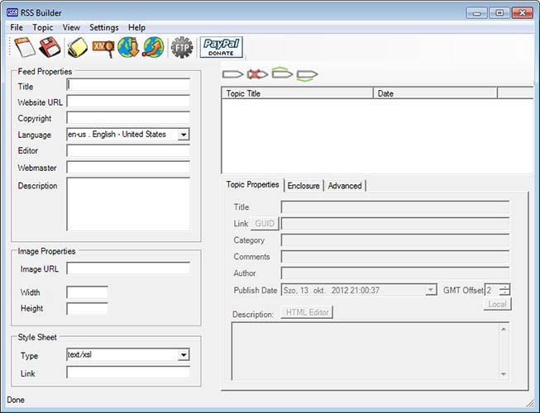
Task: Click the Category field
Action: point(395,240)
